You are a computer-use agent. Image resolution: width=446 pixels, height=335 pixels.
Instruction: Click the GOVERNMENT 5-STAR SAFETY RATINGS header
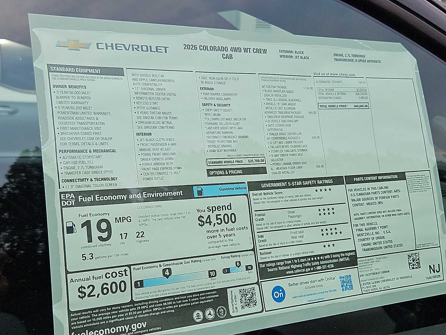pos(297,183)
